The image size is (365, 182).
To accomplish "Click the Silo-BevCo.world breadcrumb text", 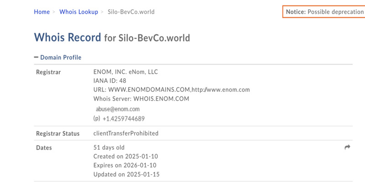I will [131, 12].
